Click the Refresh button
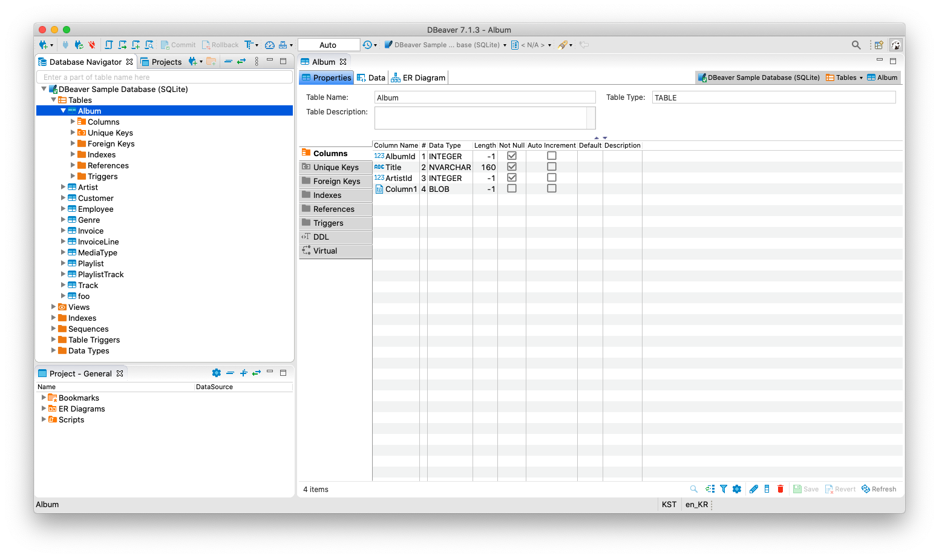Image resolution: width=939 pixels, height=558 pixels. pos(879,489)
